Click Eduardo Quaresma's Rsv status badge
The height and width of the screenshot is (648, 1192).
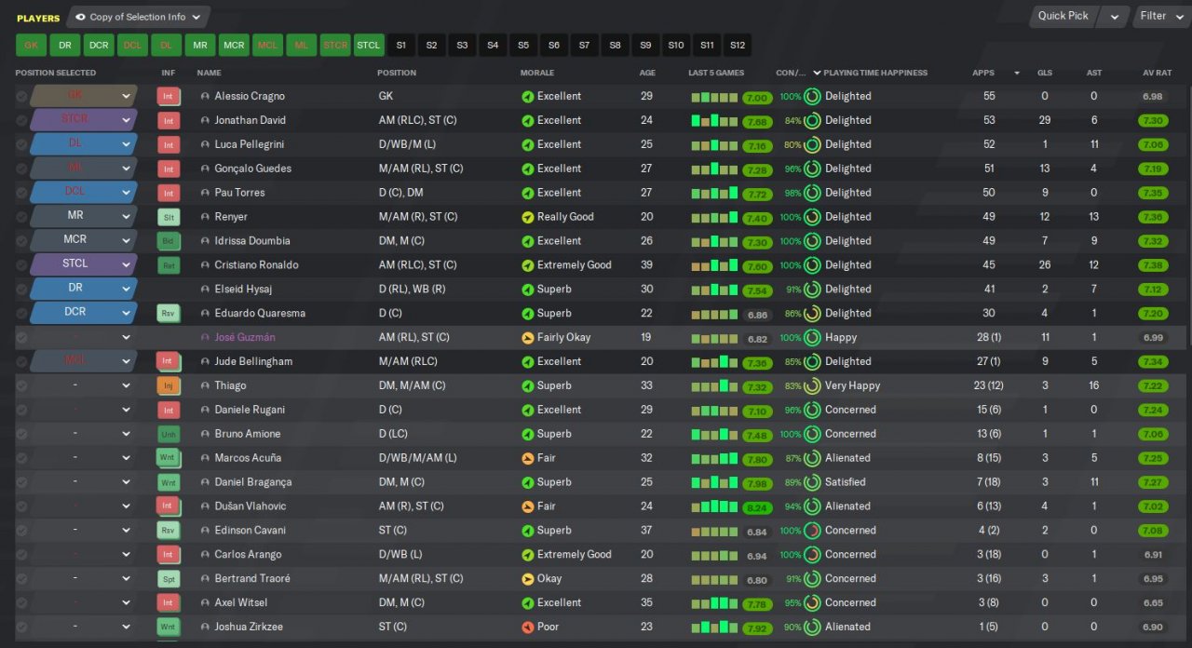click(x=169, y=313)
